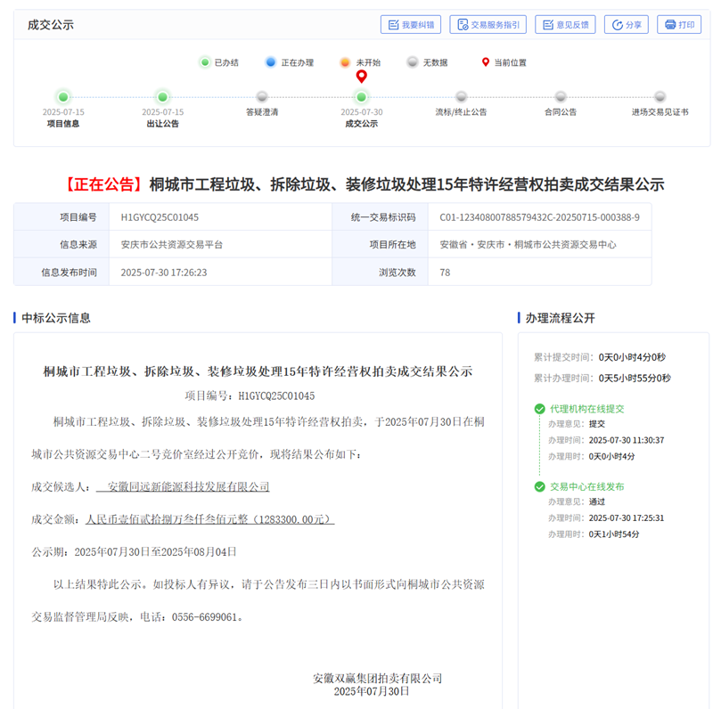Click the printer icon
Screen dimensions: 713x709
pos(670,25)
